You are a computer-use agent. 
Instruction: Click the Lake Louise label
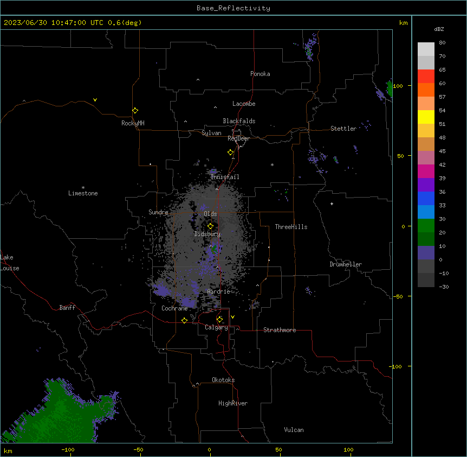click(9, 263)
